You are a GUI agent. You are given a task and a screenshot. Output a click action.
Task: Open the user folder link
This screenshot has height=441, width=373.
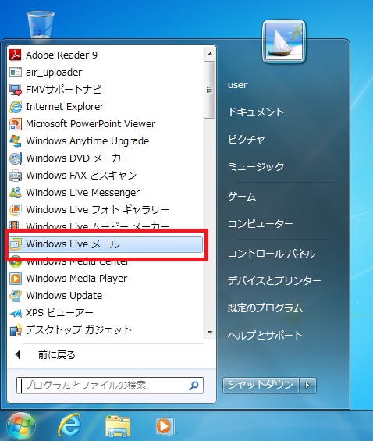237,84
